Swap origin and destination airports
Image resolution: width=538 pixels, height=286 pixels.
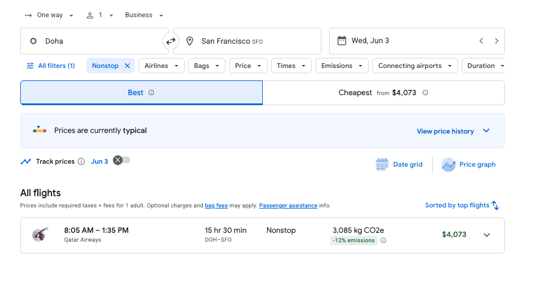pos(170,41)
